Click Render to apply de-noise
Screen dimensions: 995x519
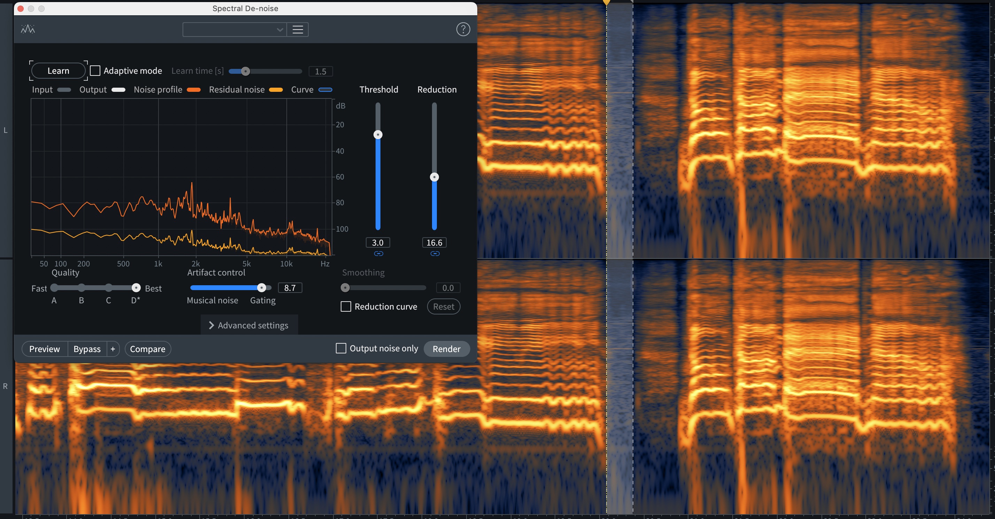click(446, 348)
